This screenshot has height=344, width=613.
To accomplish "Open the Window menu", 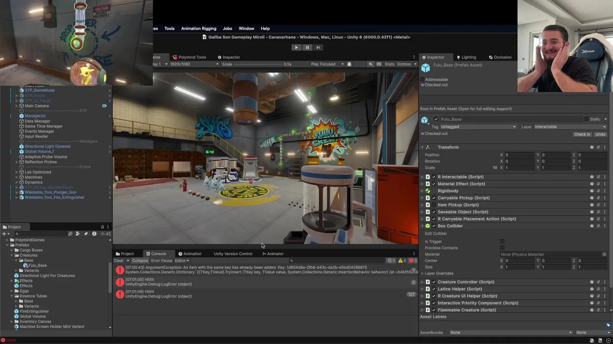I will pyautogui.click(x=247, y=29).
